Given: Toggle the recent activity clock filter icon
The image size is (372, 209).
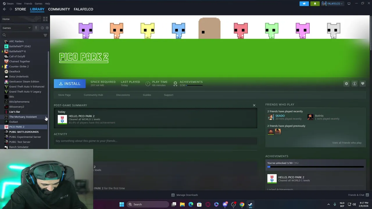Looking at the screenshot, I should [x=42, y=28].
